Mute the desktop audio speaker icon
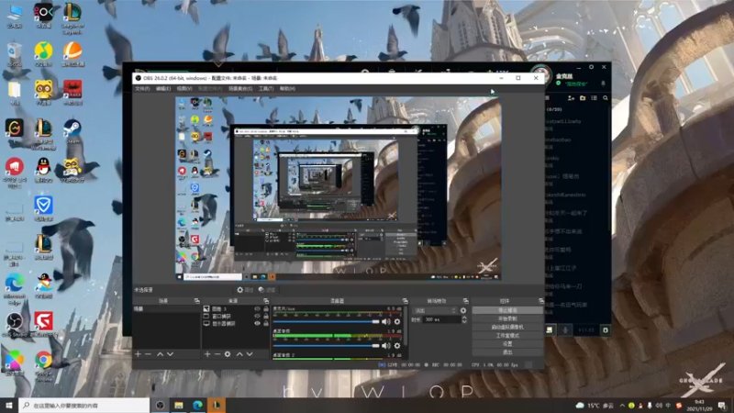 pyautogui.click(x=385, y=346)
